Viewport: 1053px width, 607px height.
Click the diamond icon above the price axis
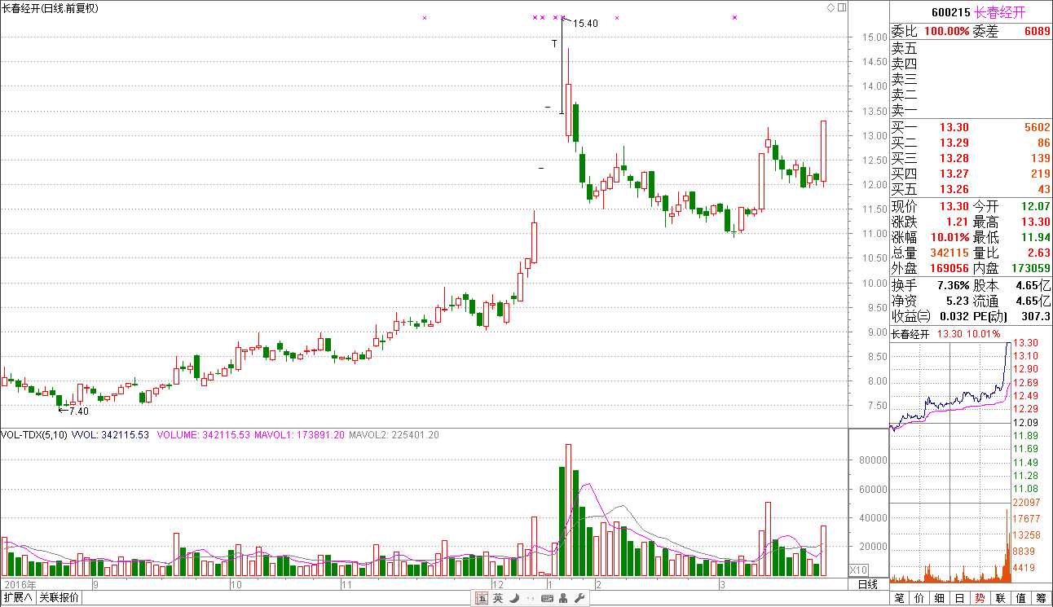click(x=831, y=7)
